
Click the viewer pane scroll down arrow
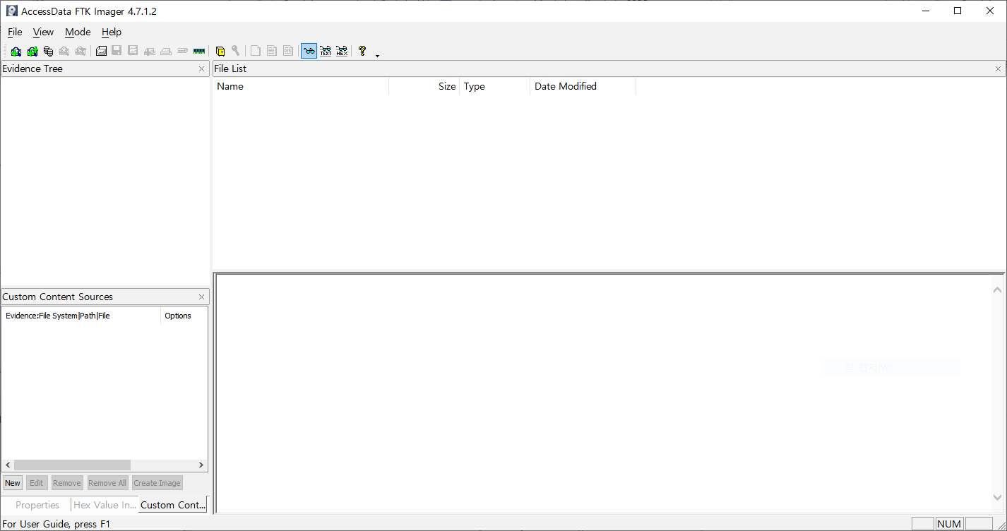[x=997, y=497]
